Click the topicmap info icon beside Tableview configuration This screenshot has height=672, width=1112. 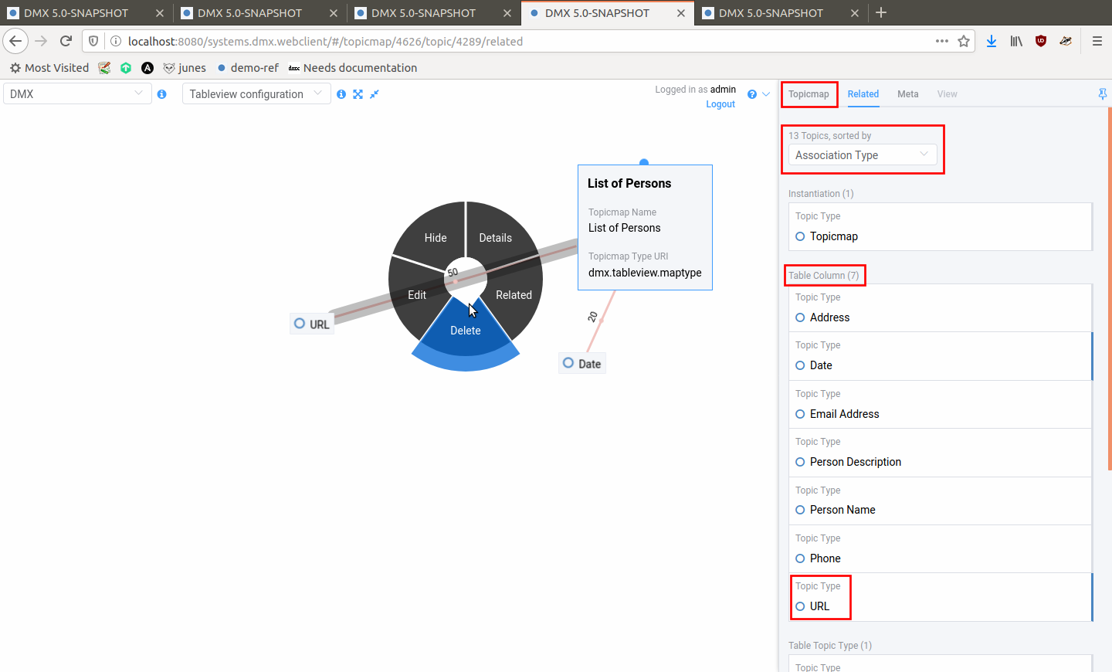tap(341, 94)
